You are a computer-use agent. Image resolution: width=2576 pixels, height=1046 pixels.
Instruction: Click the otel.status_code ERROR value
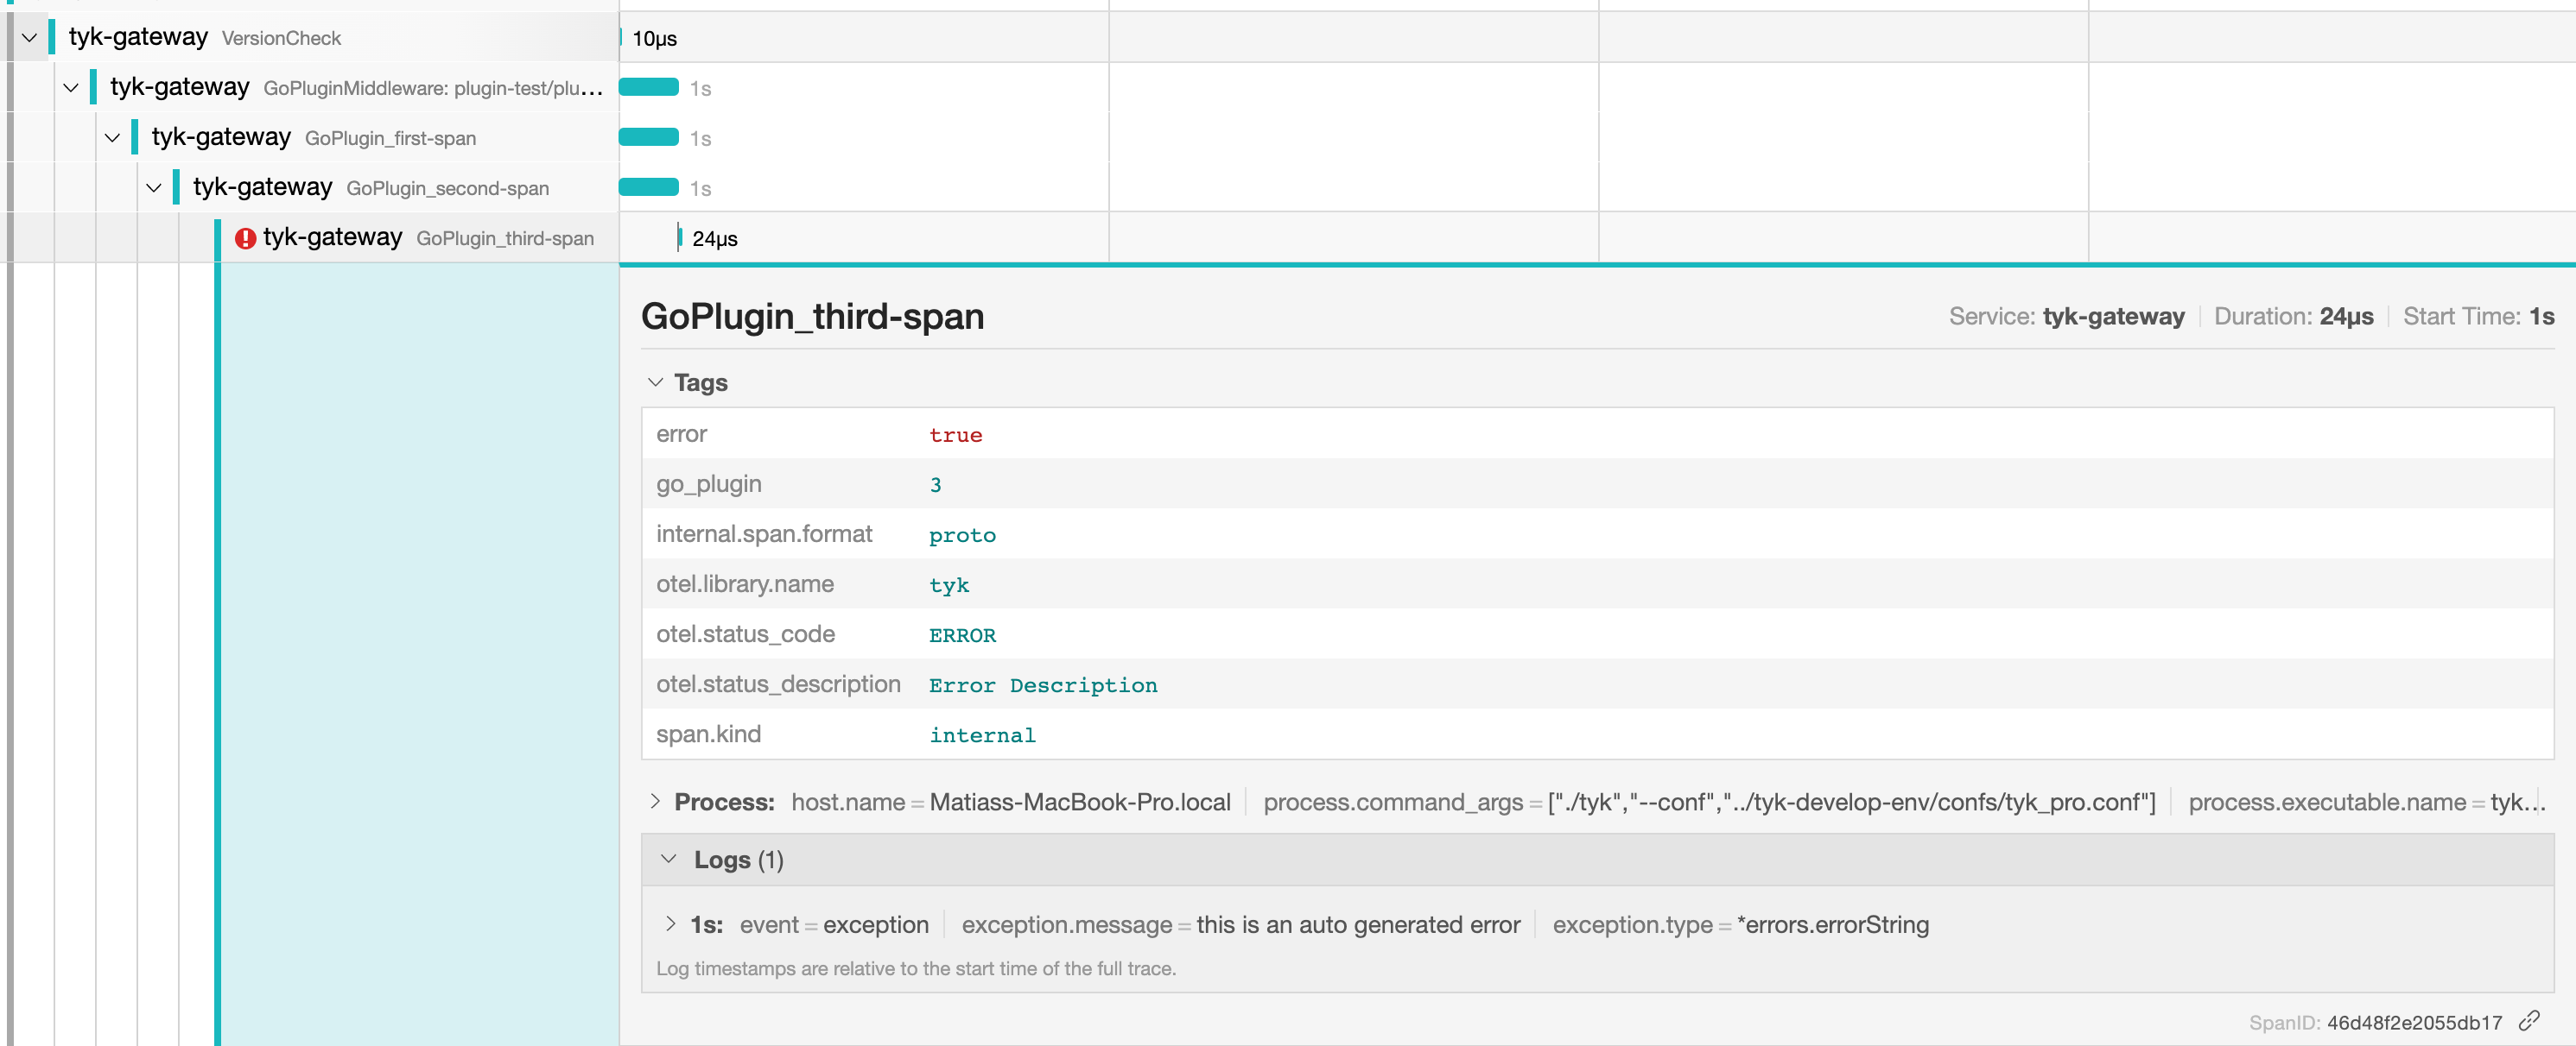961,635
